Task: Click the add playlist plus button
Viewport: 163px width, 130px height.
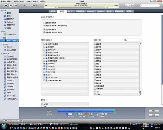Action: click(6, 121)
